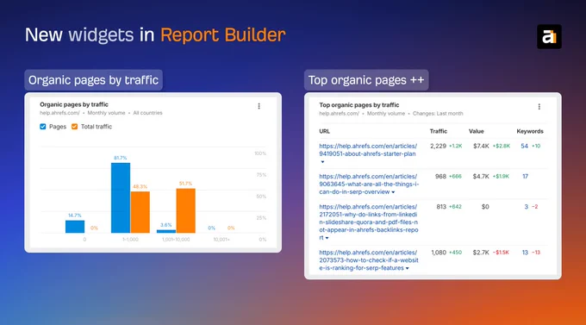
Task: Click the orange 51.7% traffic bar
Action: coord(186,210)
